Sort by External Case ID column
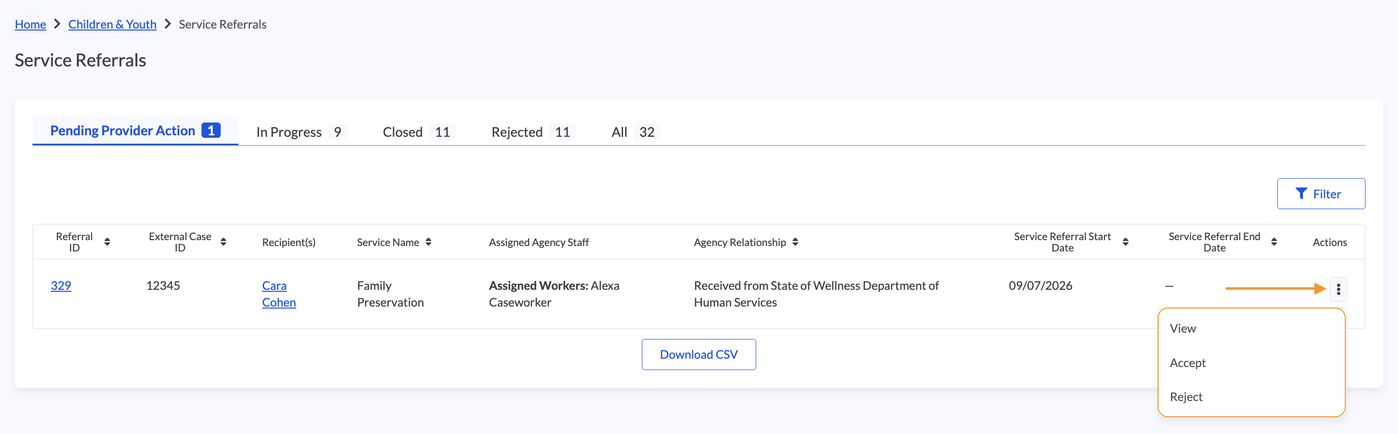This screenshot has height=434, width=1398. tap(223, 242)
